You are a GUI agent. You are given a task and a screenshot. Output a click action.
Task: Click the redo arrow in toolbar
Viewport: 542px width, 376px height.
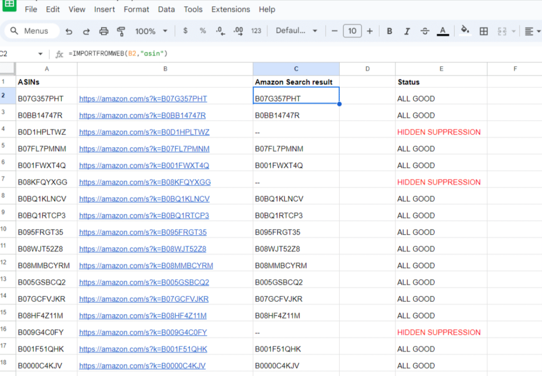pos(86,31)
